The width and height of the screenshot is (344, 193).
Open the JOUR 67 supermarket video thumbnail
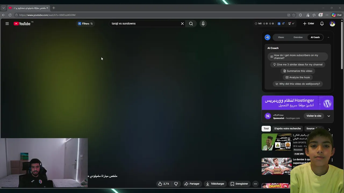(276, 166)
